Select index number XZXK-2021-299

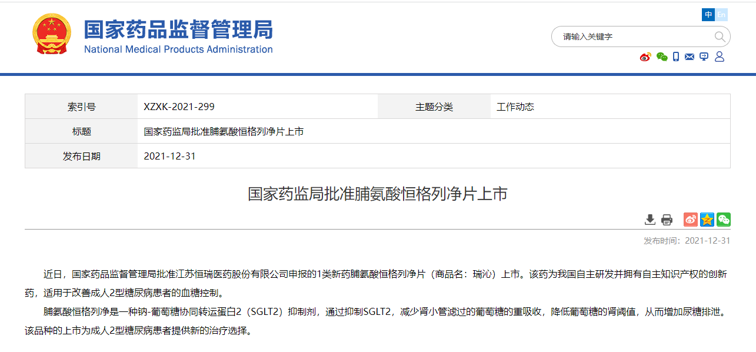click(179, 107)
